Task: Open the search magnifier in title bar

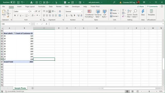Action: tap(114, 2)
